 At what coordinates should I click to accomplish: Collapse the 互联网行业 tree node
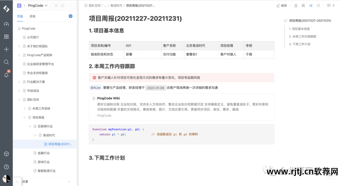(30, 126)
